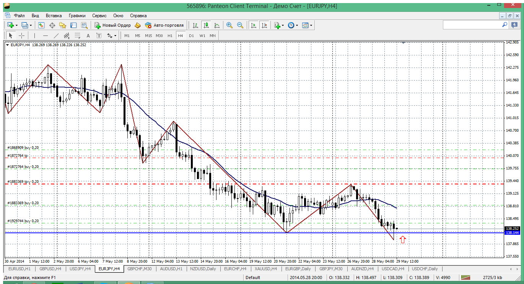Zoom out of the chart
This screenshot has height=284, width=524.
240,25
